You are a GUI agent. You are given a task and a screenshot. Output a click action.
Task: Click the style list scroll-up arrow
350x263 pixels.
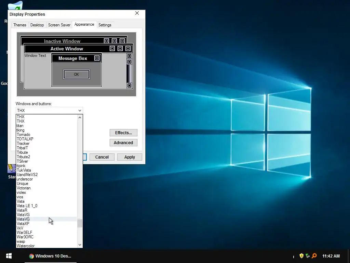pyautogui.click(x=80, y=117)
